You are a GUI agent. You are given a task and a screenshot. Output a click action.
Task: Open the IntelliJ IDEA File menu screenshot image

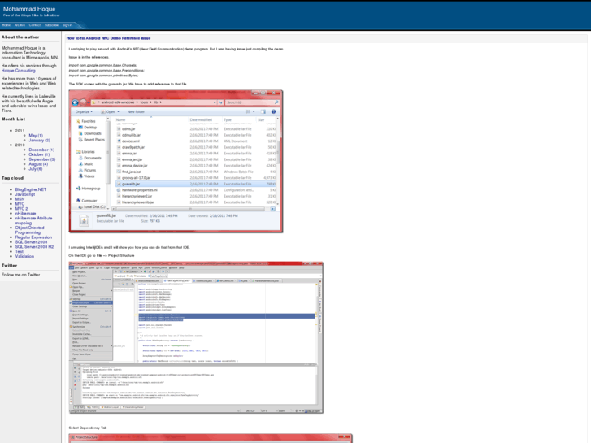(196, 337)
